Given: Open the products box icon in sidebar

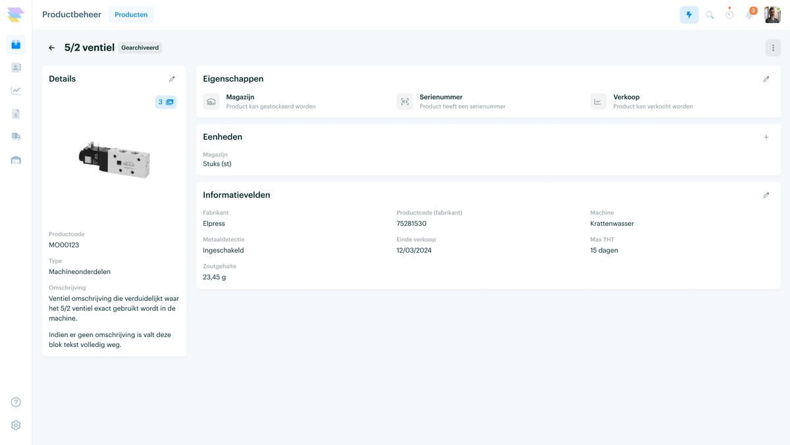Looking at the screenshot, I should pos(16,45).
